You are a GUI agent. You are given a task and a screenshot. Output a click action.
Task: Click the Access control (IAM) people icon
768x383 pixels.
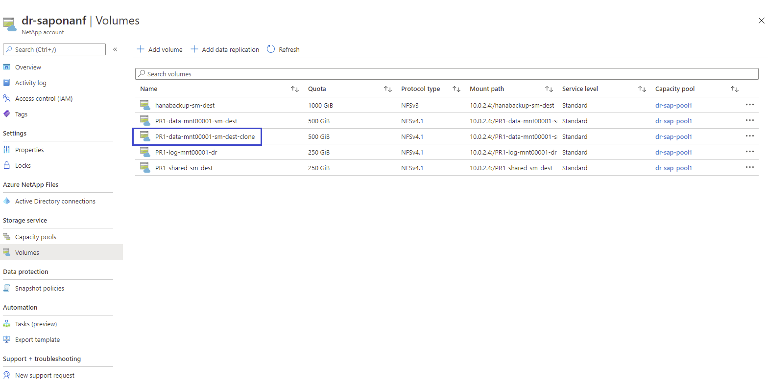7,98
